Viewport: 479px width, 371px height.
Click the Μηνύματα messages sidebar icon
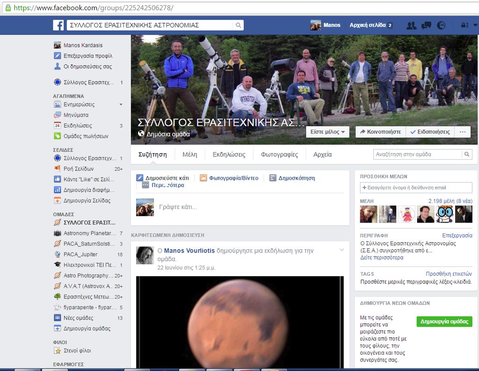point(58,115)
